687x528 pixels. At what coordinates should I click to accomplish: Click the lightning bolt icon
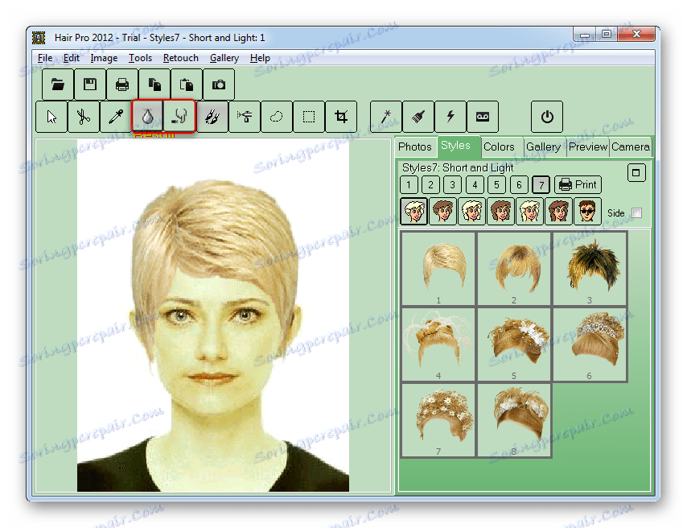450,117
